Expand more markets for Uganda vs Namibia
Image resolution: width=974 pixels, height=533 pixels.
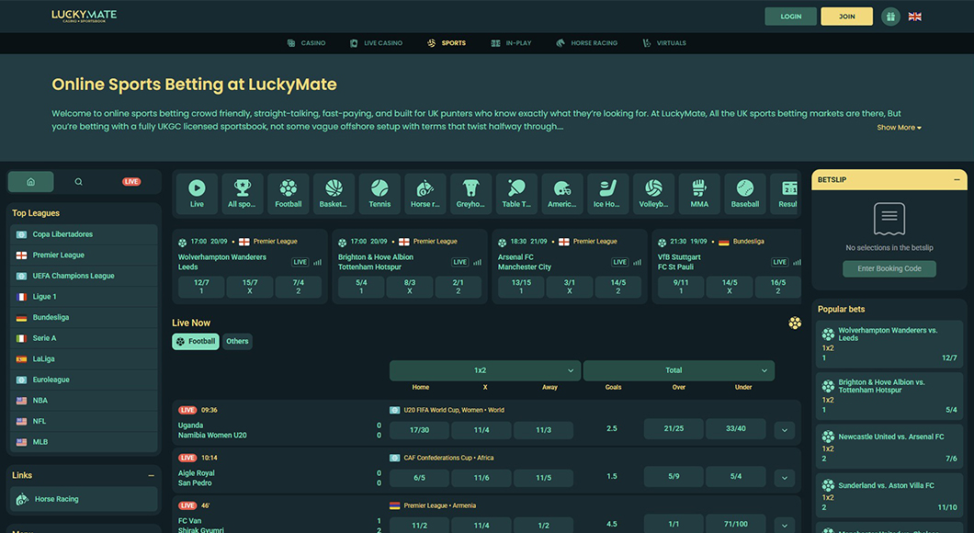pos(784,429)
